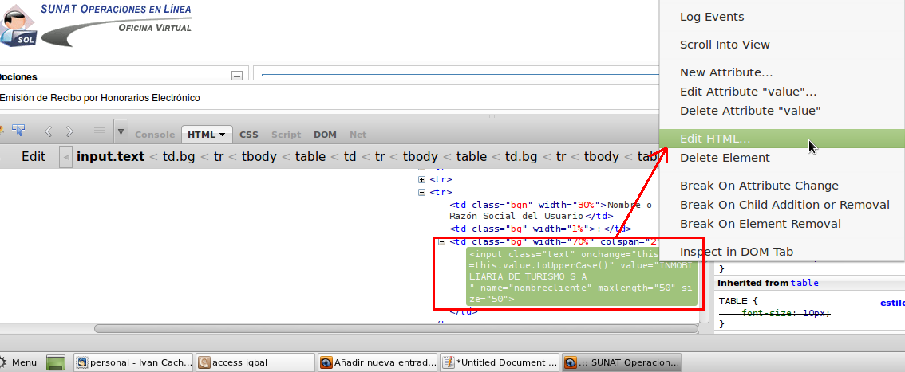Collapse the Opciones panel with minus box
This screenshot has height=372, width=905.
[x=237, y=76]
